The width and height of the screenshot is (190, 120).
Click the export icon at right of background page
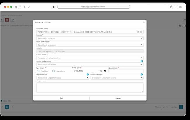[x=180, y=26]
